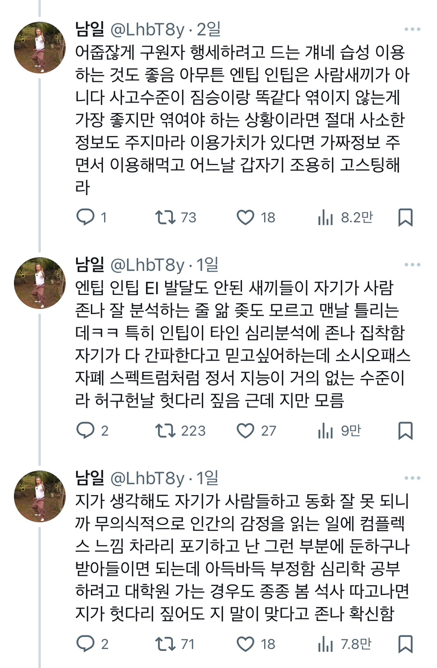
Task: Open the more options menu on the bottom tweet
Action: (413, 478)
